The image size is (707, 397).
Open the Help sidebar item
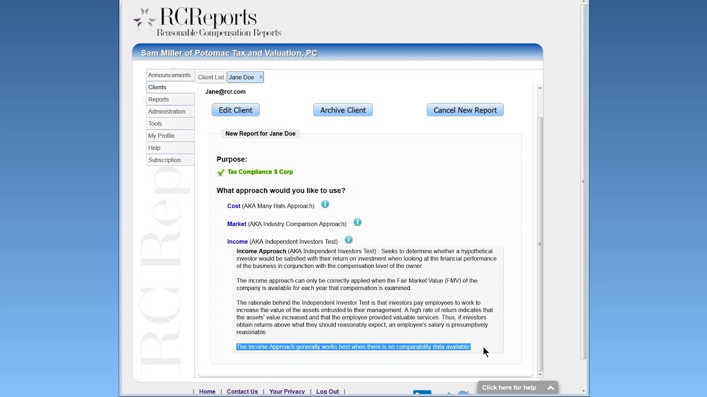170,148
